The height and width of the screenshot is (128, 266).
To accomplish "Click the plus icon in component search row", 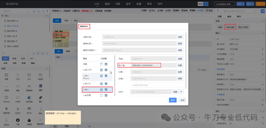I will [x=34, y=53].
